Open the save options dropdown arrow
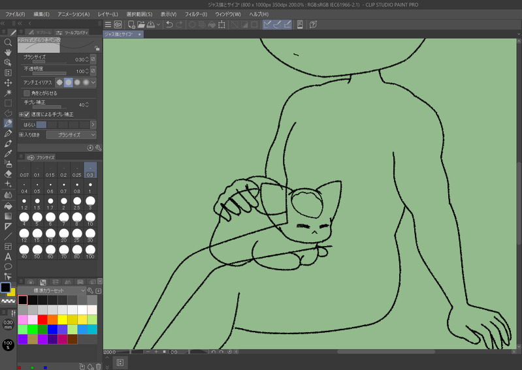 click(x=158, y=25)
